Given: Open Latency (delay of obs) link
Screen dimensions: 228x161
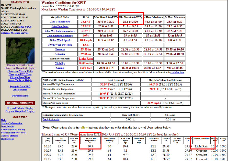Looking at the screenshot, I should pyautogui.click(x=13, y=130).
